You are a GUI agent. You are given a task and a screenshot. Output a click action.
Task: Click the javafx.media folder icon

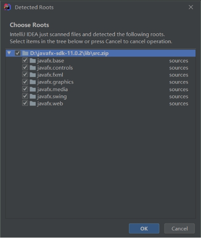pyautogui.click(x=32, y=89)
